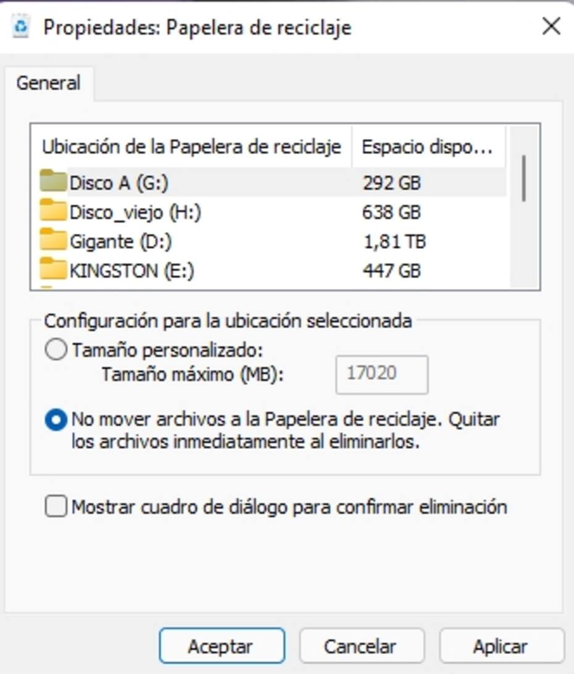574x674 pixels.
Task: Click the Aplicar button
Action: pos(501,646)
